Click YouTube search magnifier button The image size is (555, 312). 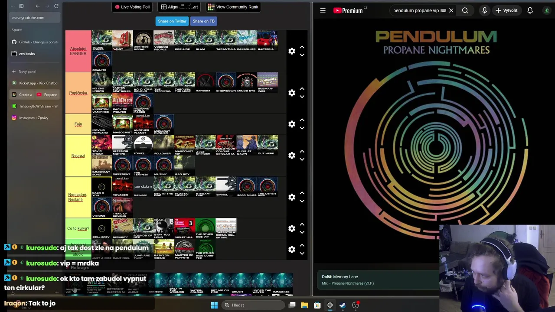coord(465,10)
